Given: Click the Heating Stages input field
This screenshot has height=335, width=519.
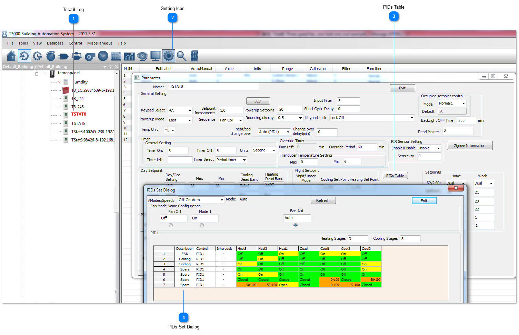Looking at the screenshot, I should [358, 239].
